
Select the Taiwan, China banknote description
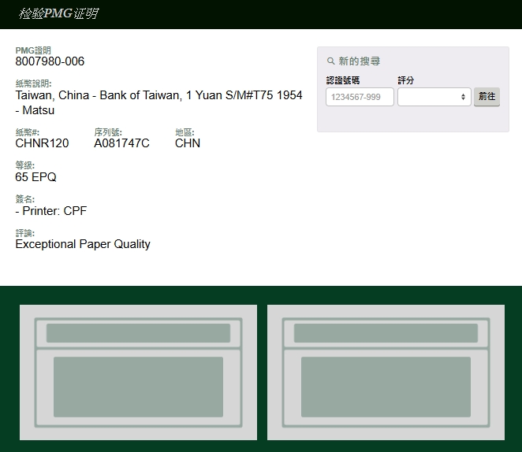point(158,102)
